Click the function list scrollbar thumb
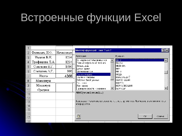The height and width of the screenshot is (136, 182). 166,72
